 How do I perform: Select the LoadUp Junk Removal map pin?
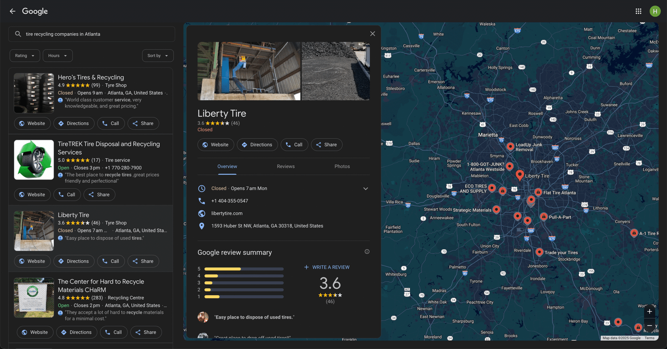click(x=510, y=146)
